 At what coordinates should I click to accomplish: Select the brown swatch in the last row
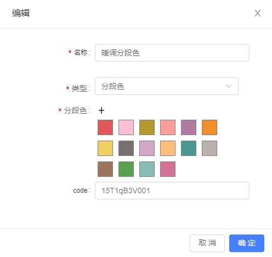click(x=105, y=169)
